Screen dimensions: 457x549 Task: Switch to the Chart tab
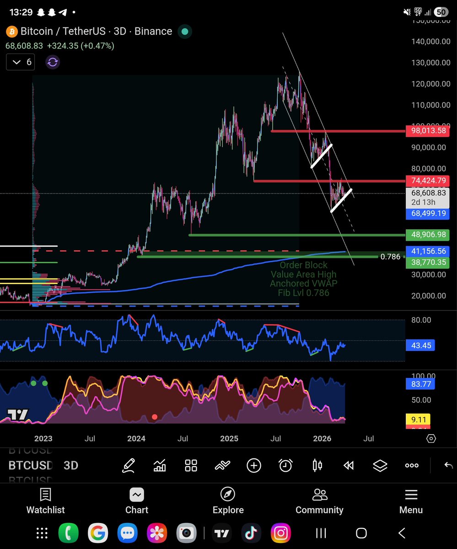click(137, 501)
